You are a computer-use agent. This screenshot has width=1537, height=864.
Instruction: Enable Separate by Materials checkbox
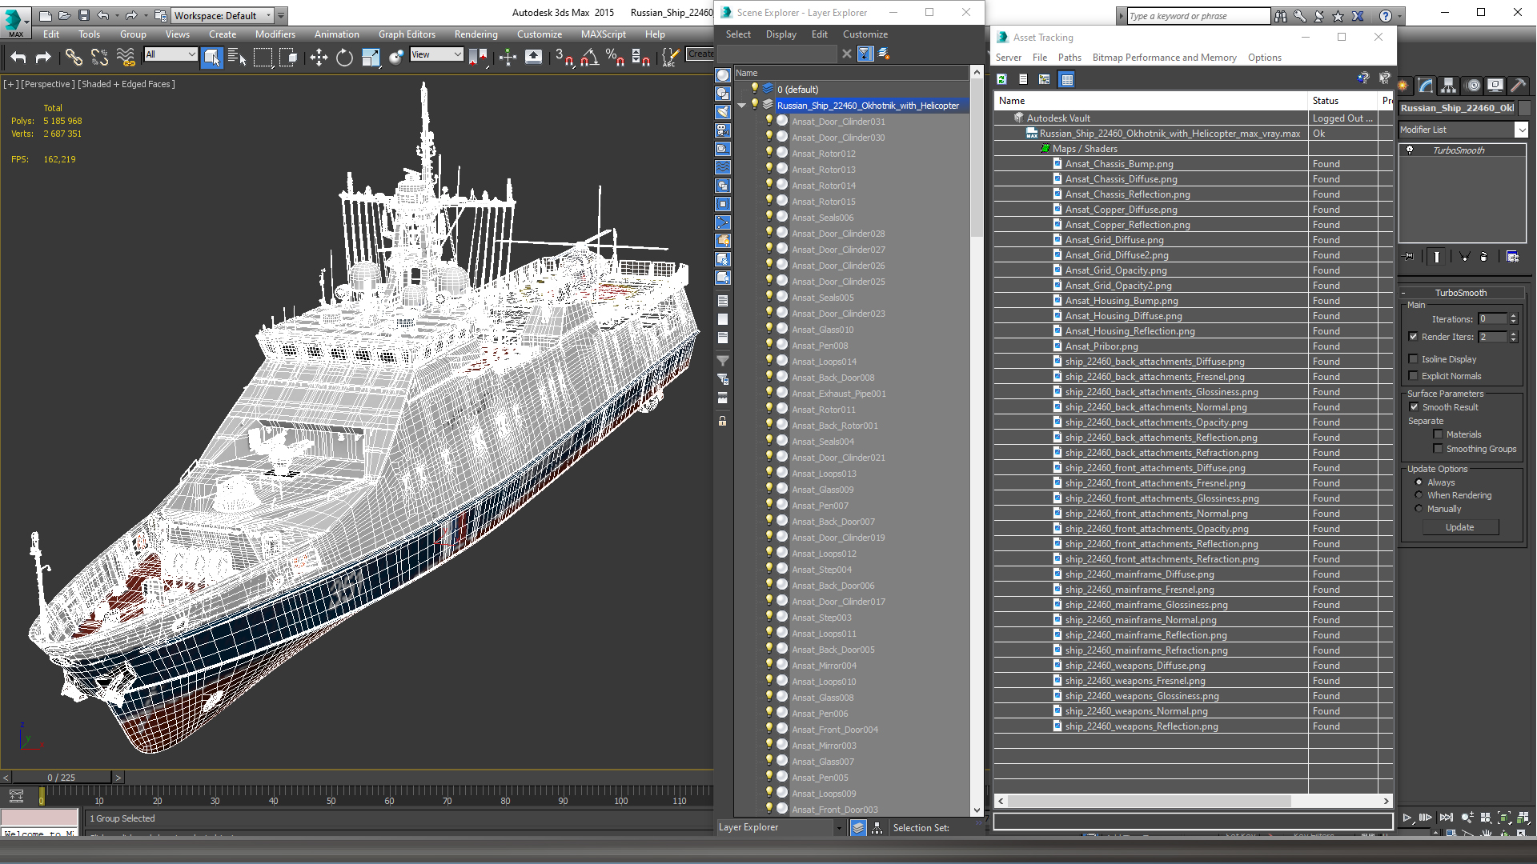click(1438, 434)
